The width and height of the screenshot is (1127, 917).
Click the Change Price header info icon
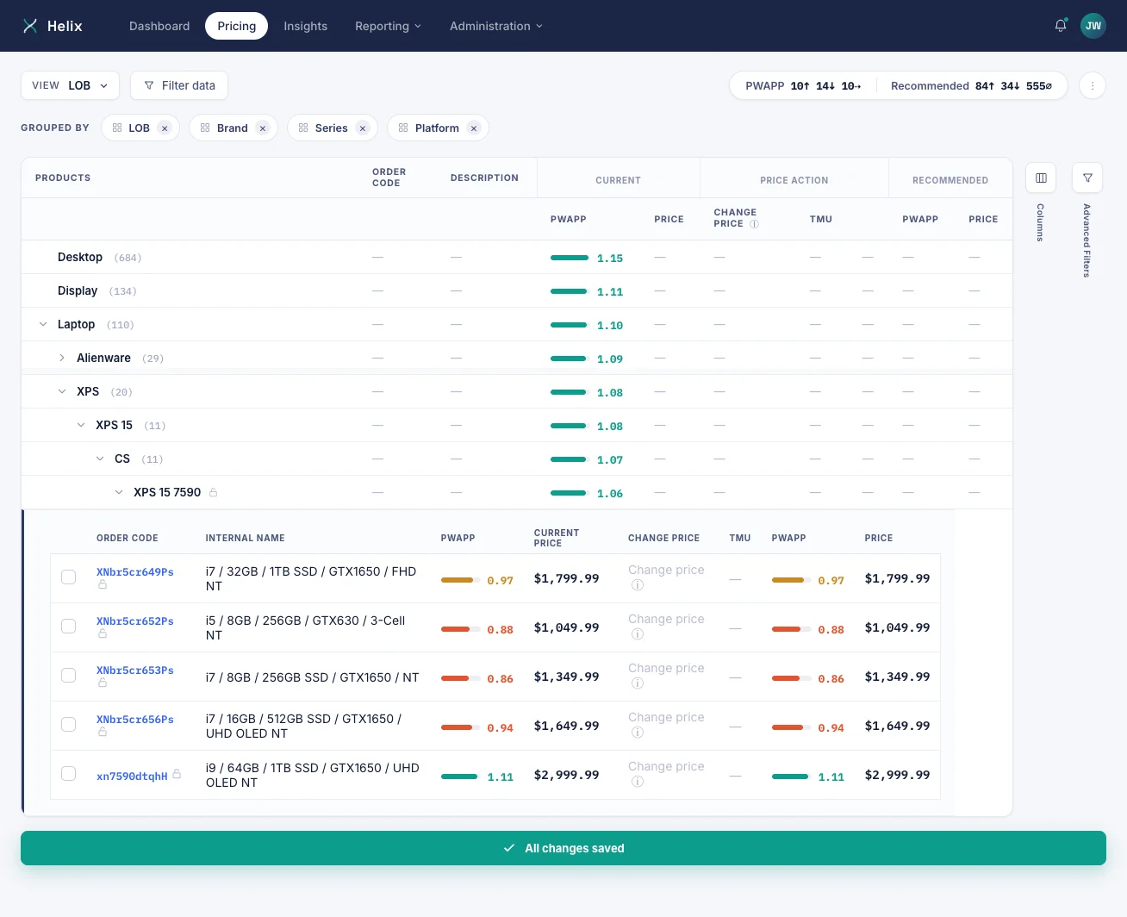(x=754, y=224)
